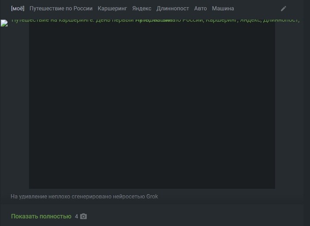Click the photo count number 4
This screenshot has height=226, width=310.
point(76,217)
